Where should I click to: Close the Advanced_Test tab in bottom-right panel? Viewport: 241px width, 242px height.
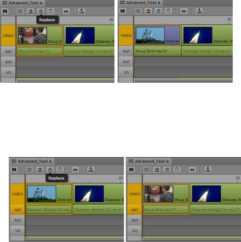[x=168, y=162]
